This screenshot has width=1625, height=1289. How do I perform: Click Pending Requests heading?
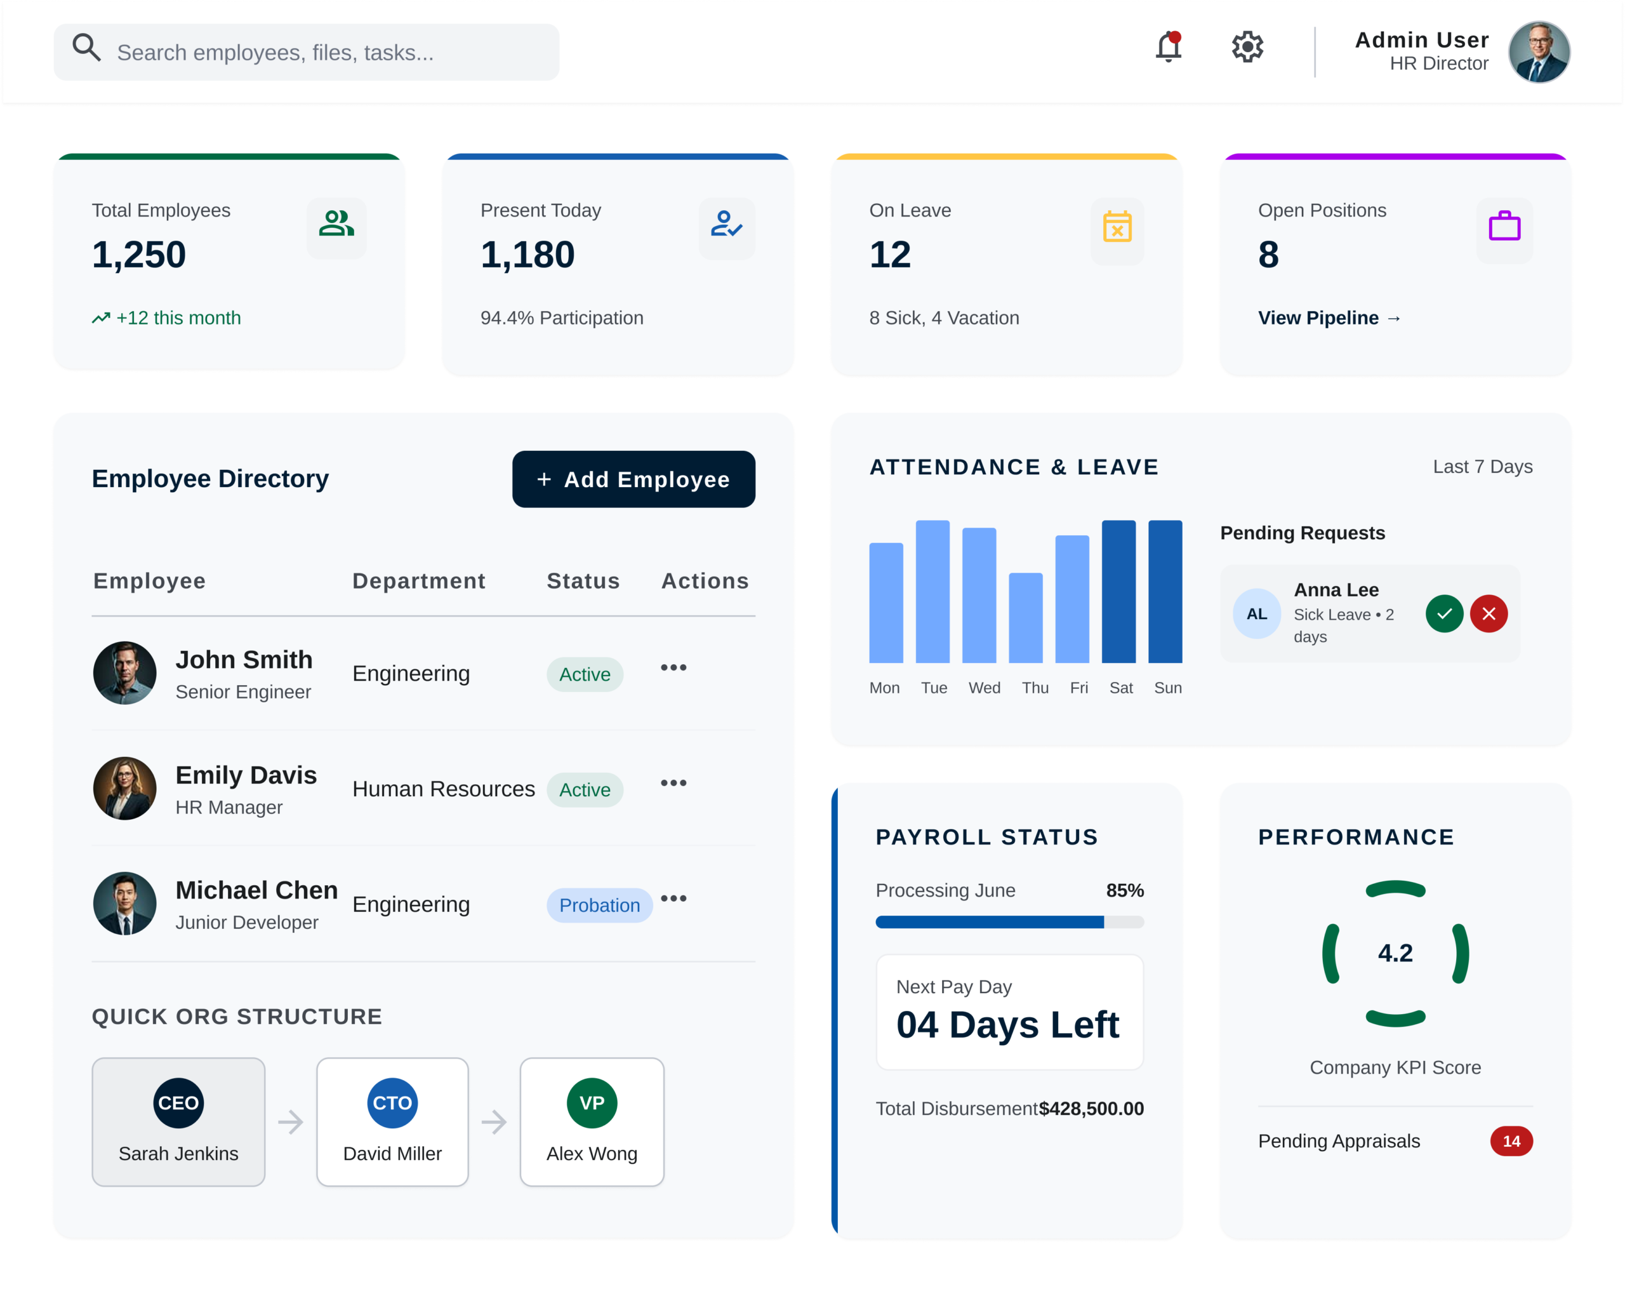click(x=1303, y=533)
